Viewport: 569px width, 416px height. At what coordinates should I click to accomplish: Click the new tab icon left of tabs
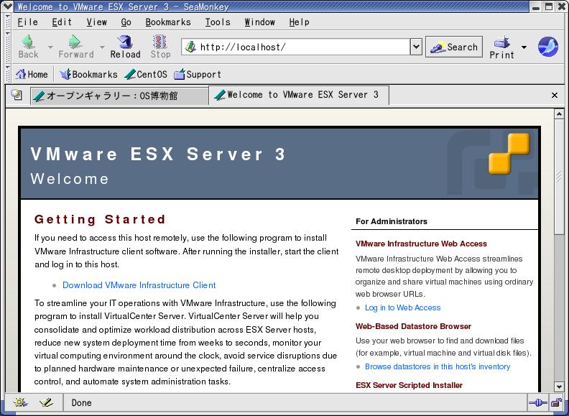tap(17, 95)
